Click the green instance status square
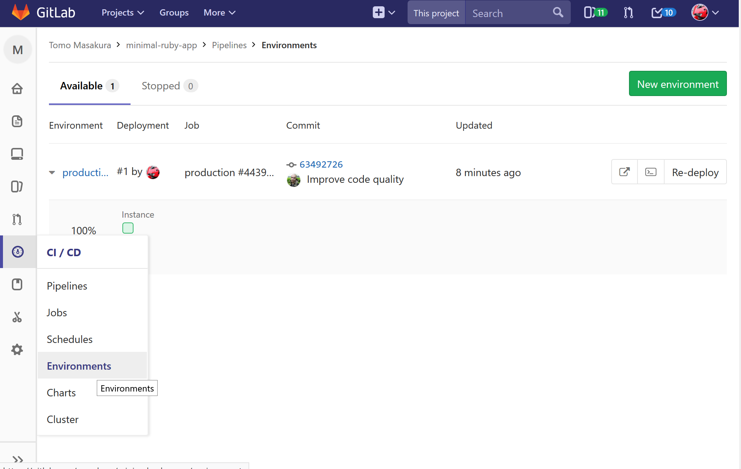Viewport: 741px width, 469px height. pyautogui.click(x=128, y=228)
